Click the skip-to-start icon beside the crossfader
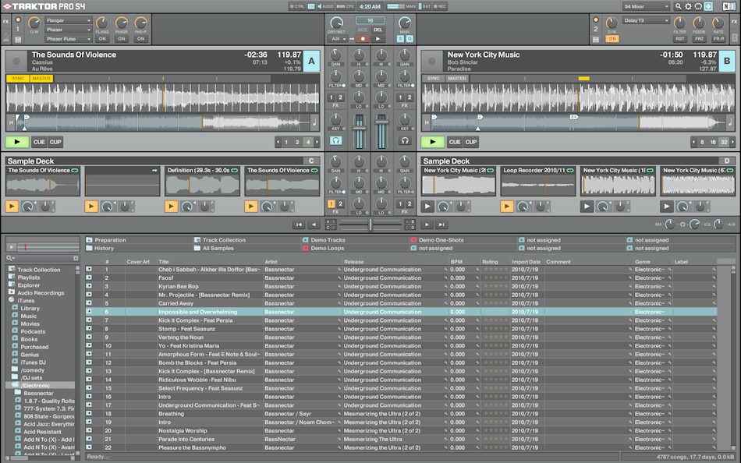Screen dimensions: 741x463 (x=299, y=225)
